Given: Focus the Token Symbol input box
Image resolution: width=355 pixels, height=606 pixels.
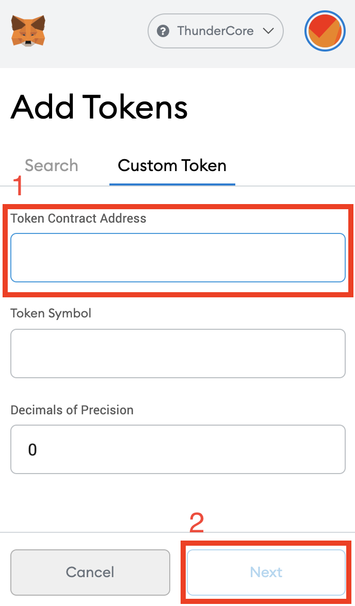Looking at the screenshot, I should 177,353.
